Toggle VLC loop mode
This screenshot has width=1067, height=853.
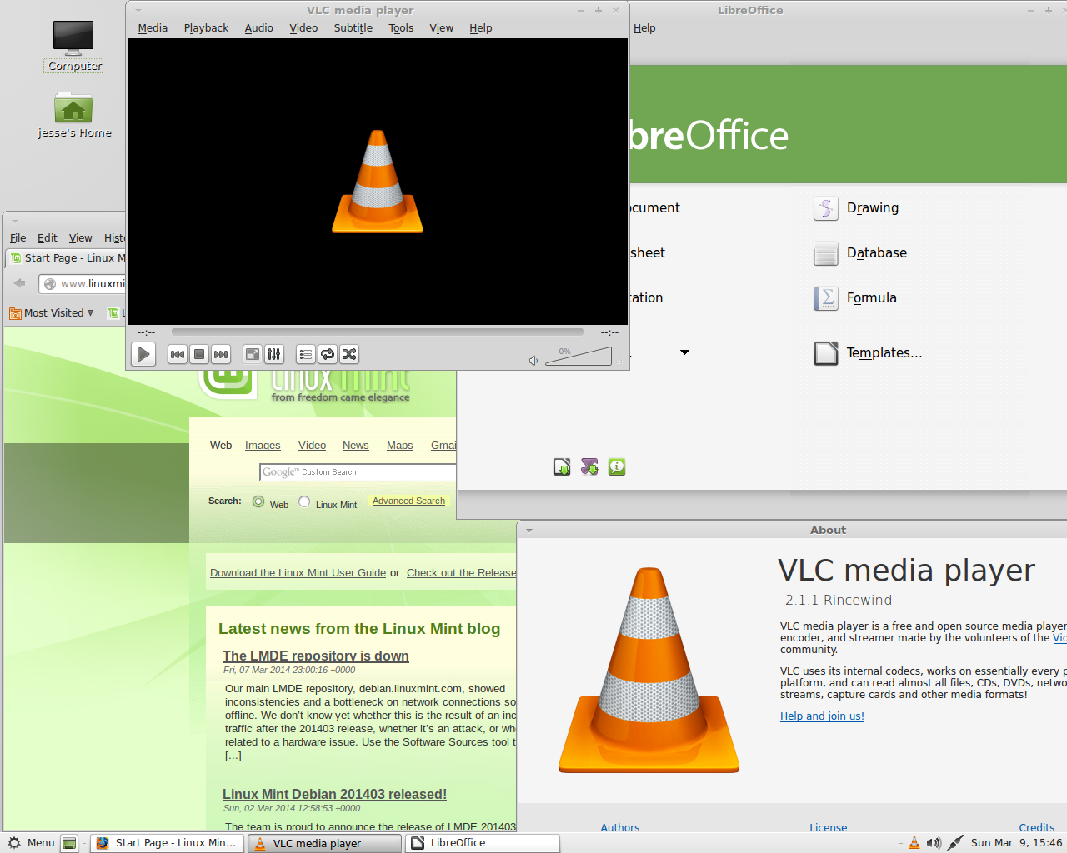328,354
